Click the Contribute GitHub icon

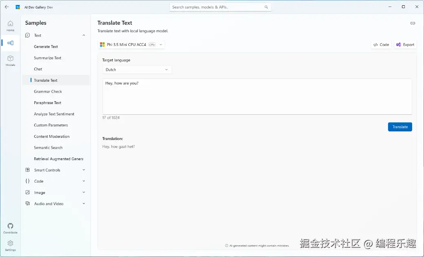tap(10, 226)
